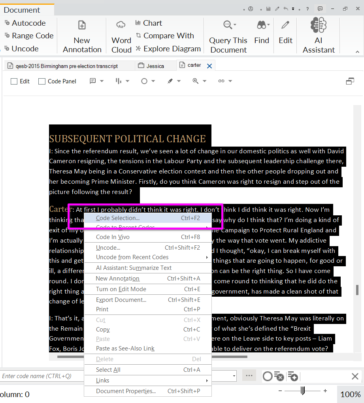Click the Autocode tool
Screen dimensions: 364x403
[x=25, y=23]
